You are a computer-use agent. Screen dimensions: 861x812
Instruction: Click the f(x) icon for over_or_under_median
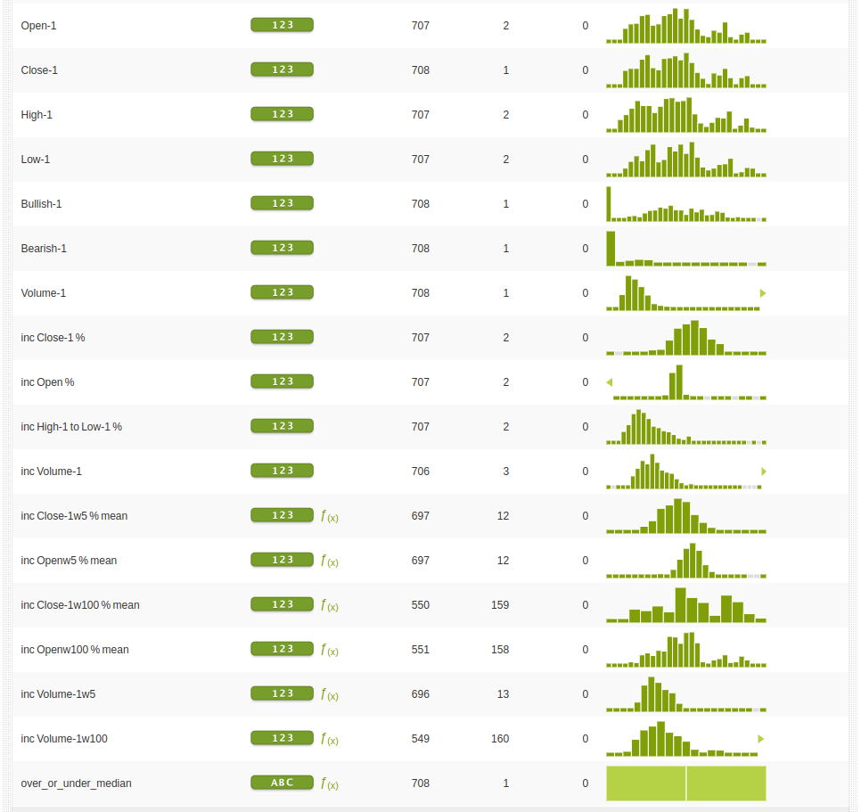[329, 783]
